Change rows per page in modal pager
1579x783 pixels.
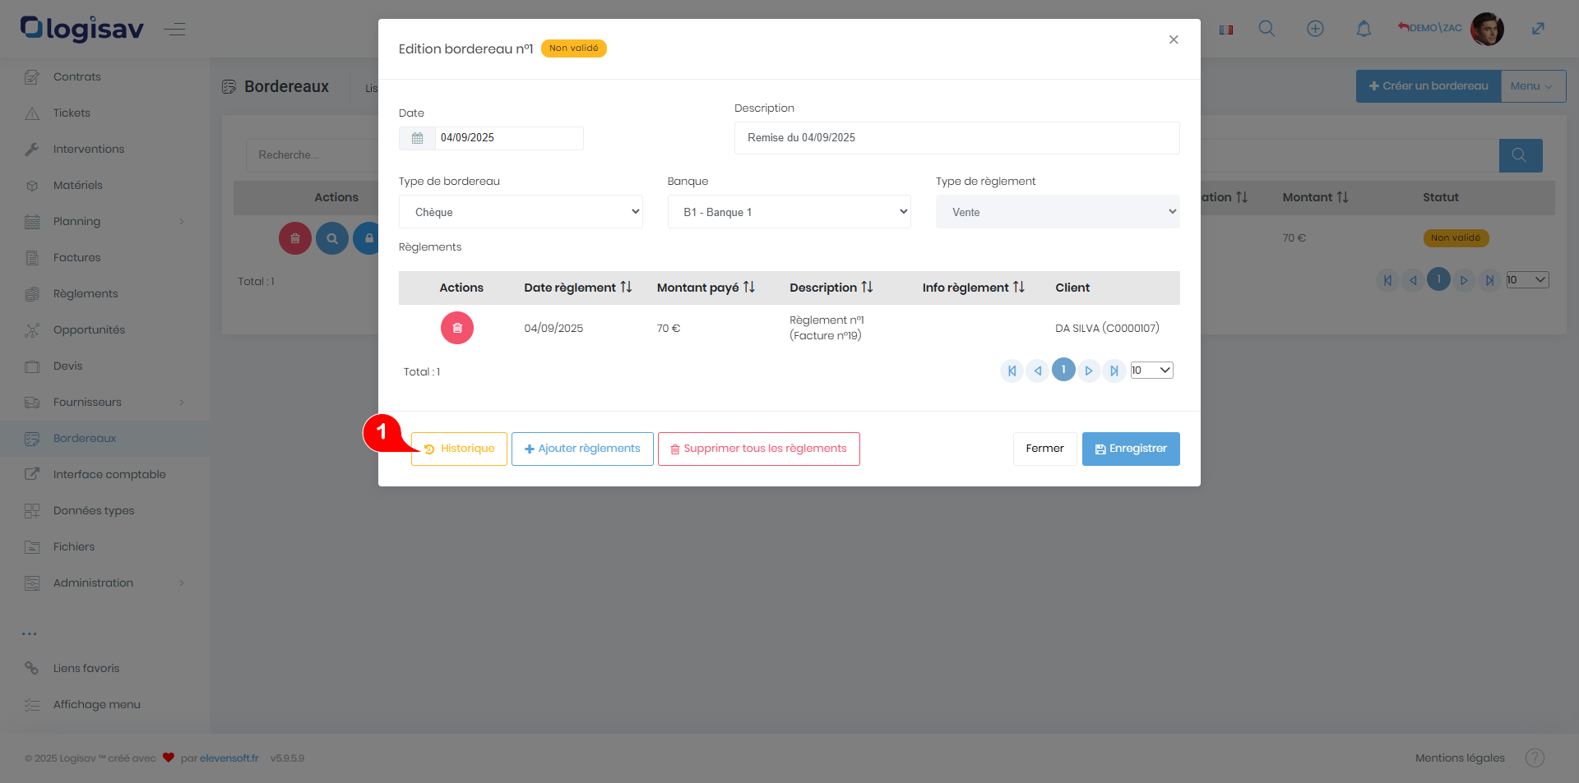coord(1151,371)
